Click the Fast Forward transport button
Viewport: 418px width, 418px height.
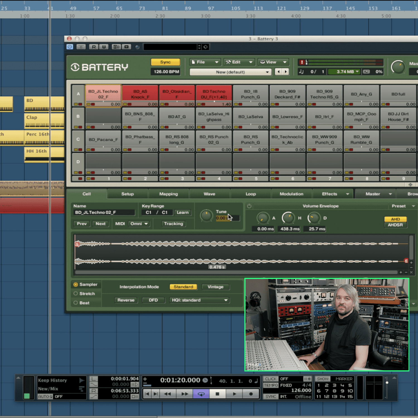[185, 394]
